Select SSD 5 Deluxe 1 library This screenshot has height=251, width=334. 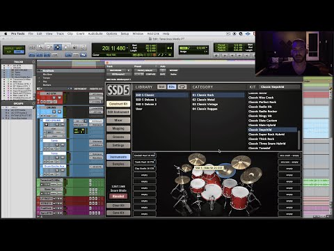[146, 100]
